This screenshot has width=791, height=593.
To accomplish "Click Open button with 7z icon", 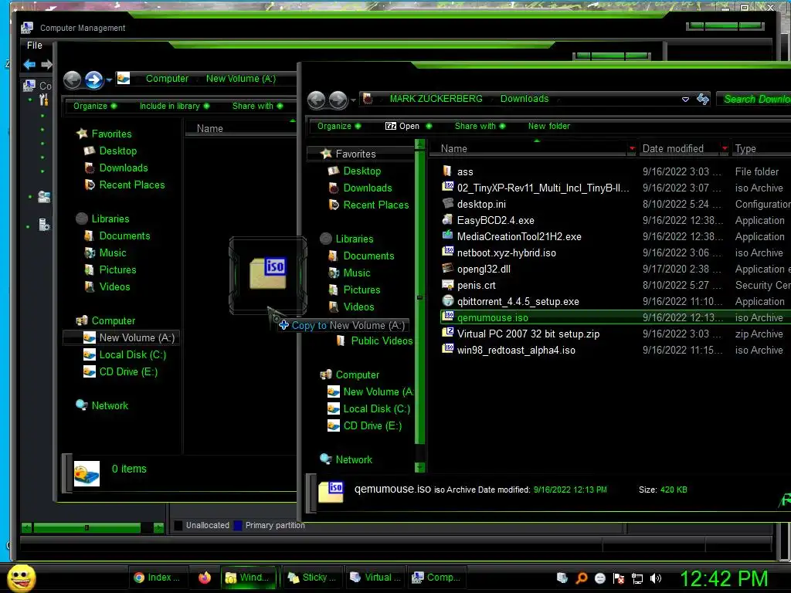I will coord(402,126).
